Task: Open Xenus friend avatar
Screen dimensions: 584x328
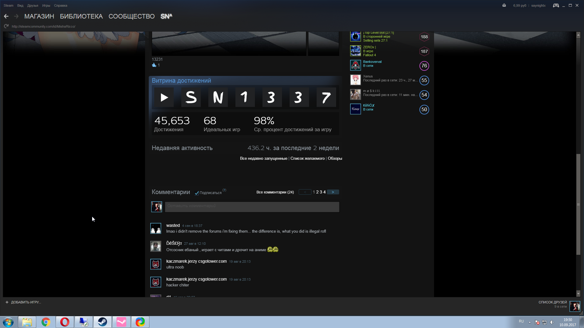Action: click(x=355, y=80)
